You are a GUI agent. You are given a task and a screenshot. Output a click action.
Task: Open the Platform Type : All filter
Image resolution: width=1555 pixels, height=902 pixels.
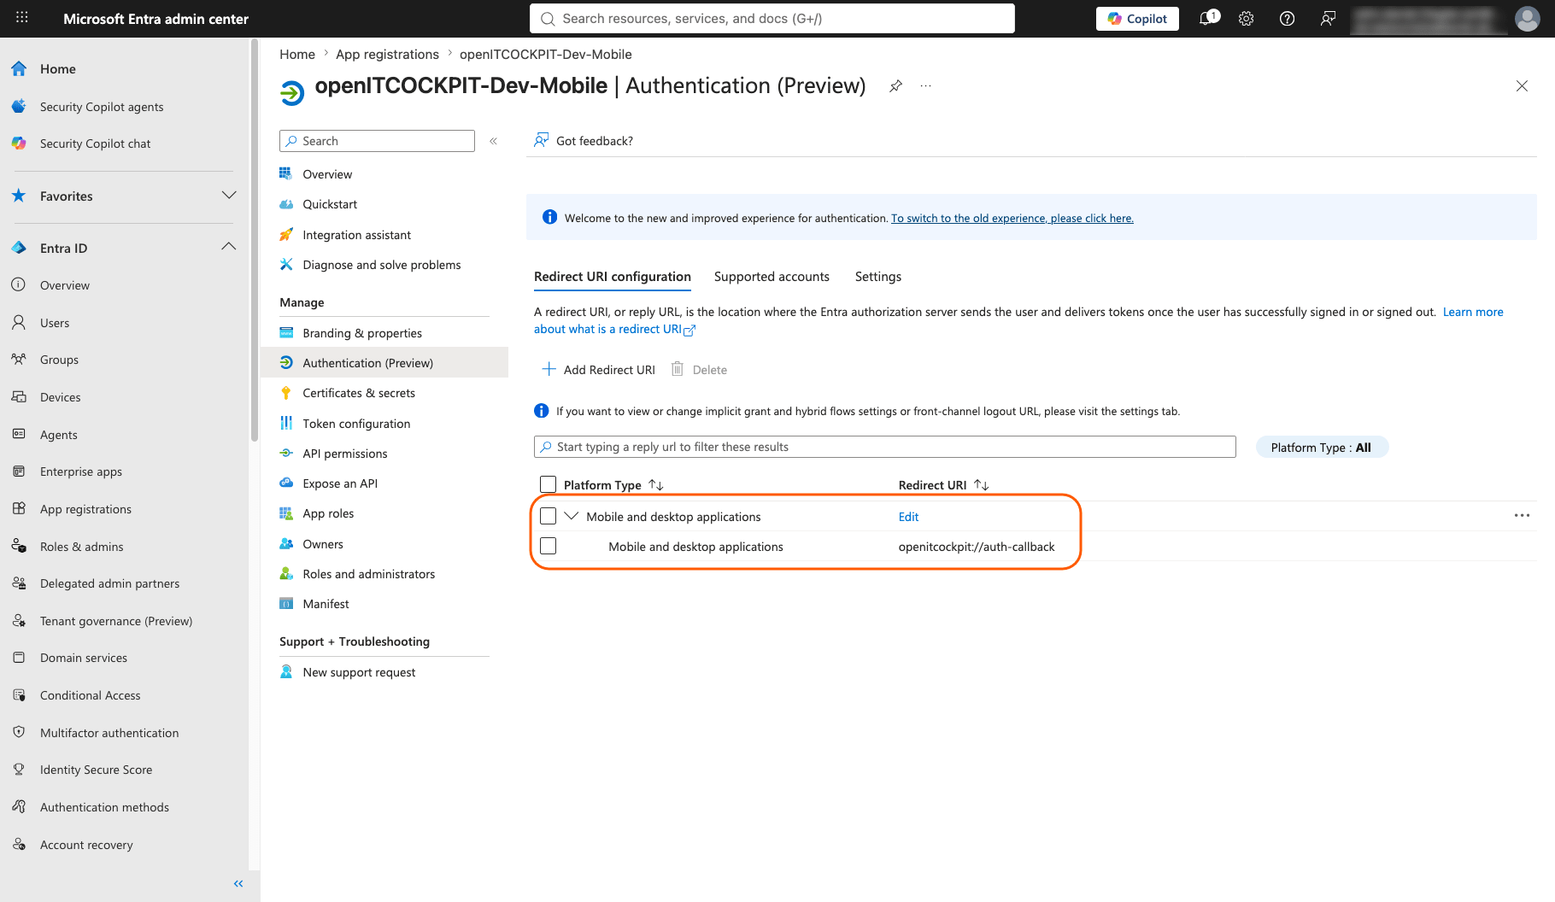(1322, 448)
